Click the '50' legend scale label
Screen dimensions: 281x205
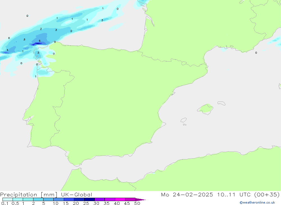(x=137, y=203)
